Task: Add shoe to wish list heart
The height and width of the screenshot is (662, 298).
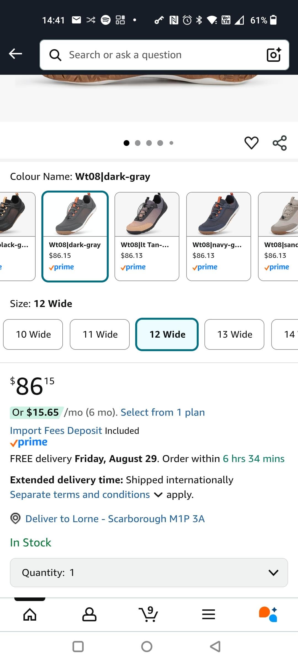Action: [x=251, y=143]
